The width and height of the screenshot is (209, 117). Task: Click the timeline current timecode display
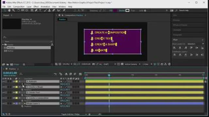tap(10, 73)
